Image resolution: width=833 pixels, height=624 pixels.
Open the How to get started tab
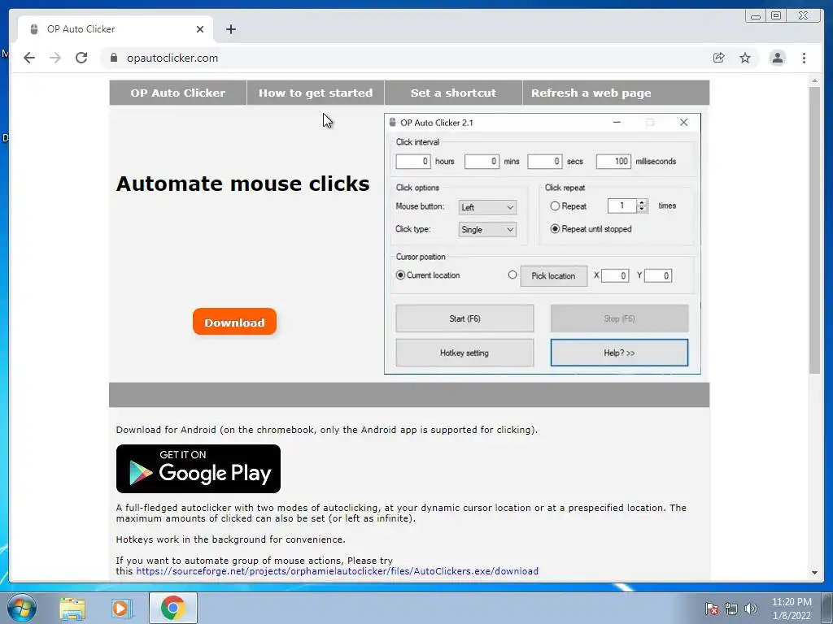click(x=316, y=93)
